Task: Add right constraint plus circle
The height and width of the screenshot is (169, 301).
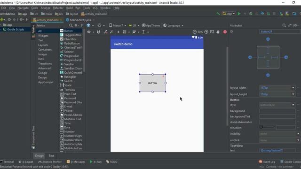Action: click(286, 57)
